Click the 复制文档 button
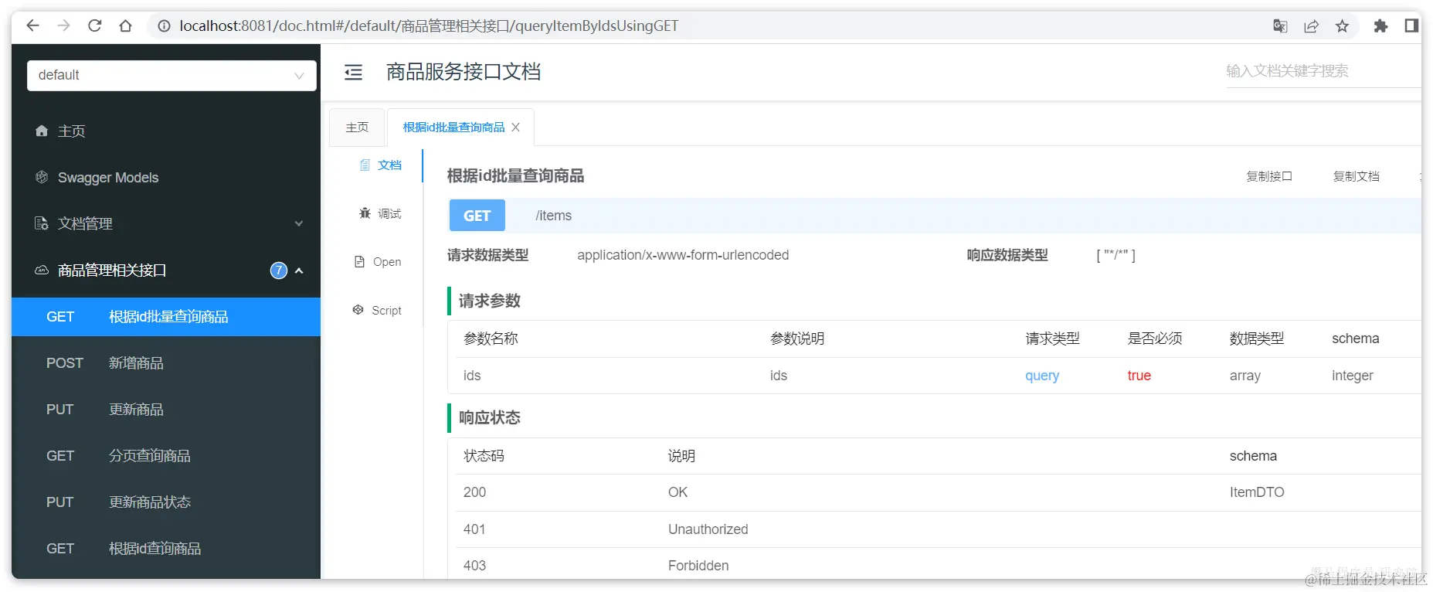1433x592 pixels. coord(1356,176)
